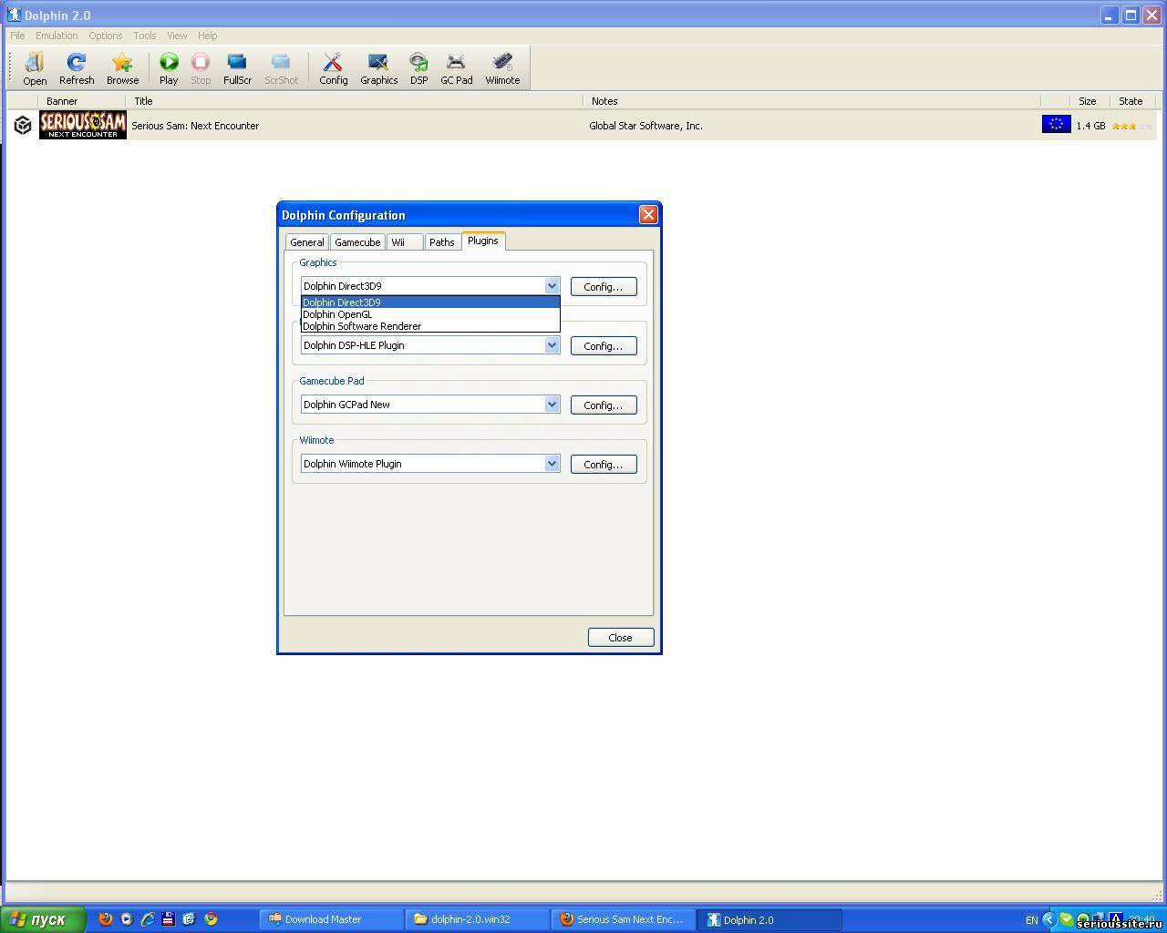Click the dialog's red X close button
This screenshot has height=933, width=1167.
tap(648, 215)
